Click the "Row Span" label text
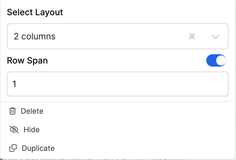The width and height of the screenshot is (236, 160). pos(27,61)
